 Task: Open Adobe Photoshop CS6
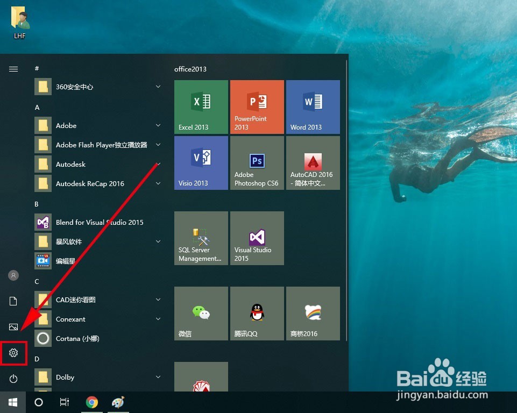pyautogui.click(x=257, y=162)
